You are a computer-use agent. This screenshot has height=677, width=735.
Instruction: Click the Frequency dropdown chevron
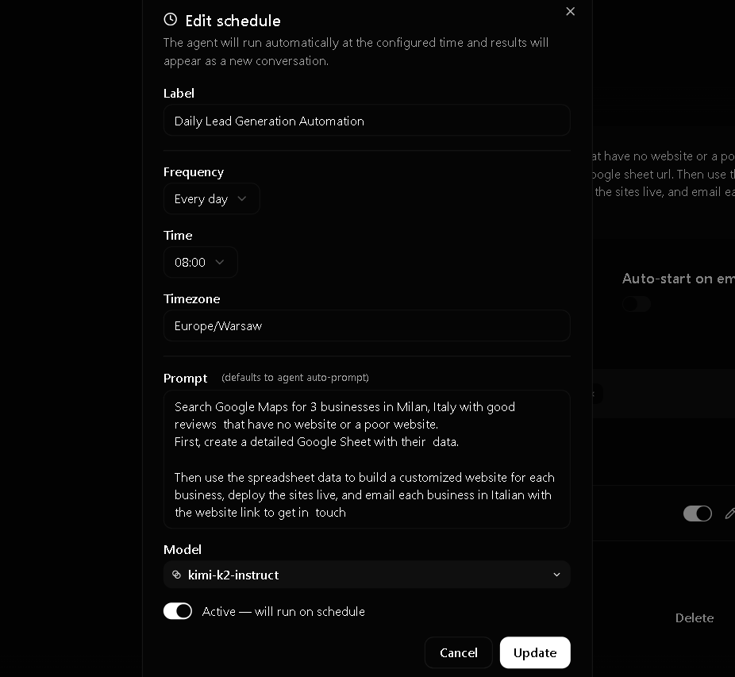pyautogui.click(x=242, y=198)
